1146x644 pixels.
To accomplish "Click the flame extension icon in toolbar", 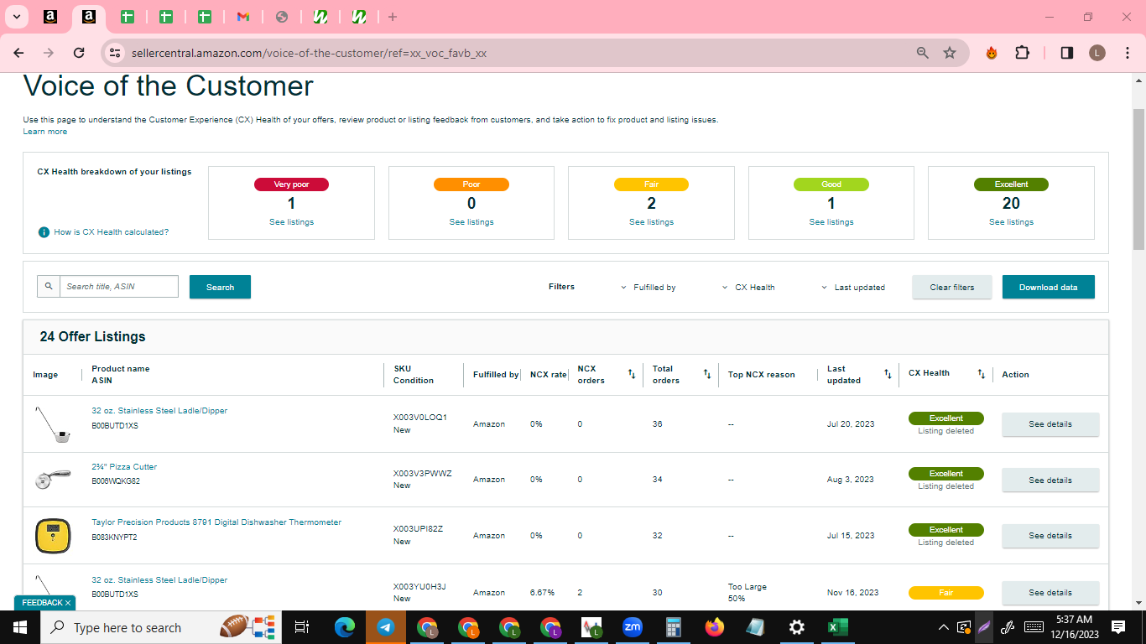I will pos(992,53).
